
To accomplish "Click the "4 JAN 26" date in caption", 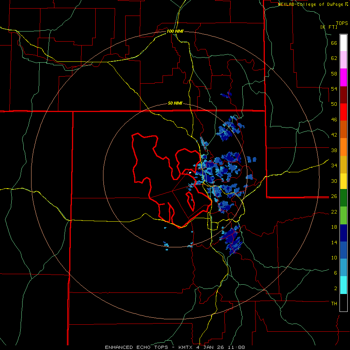I will [x=210, y=347].
